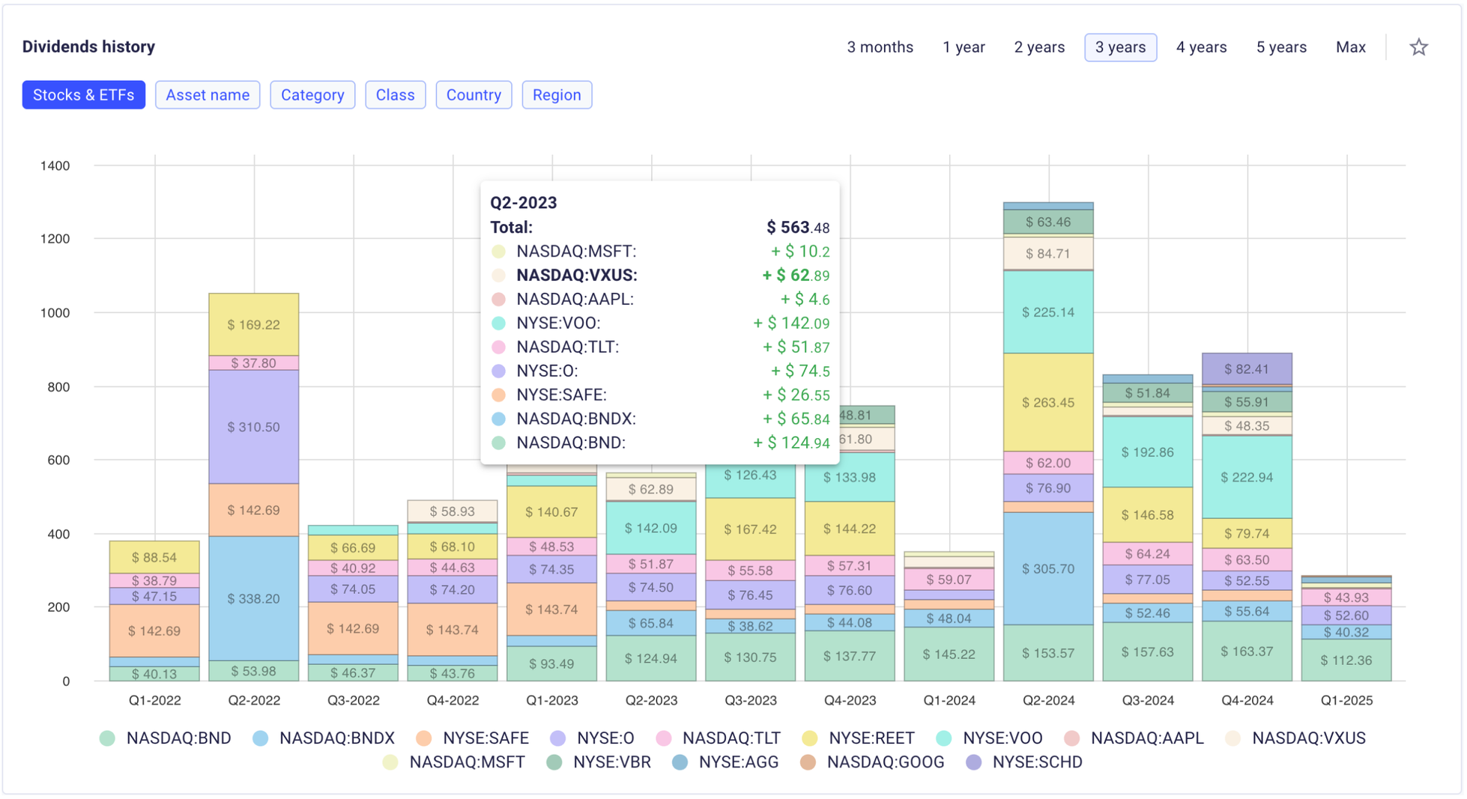Toggle NYSE:SCHD legend series

tap(1024, 762)
